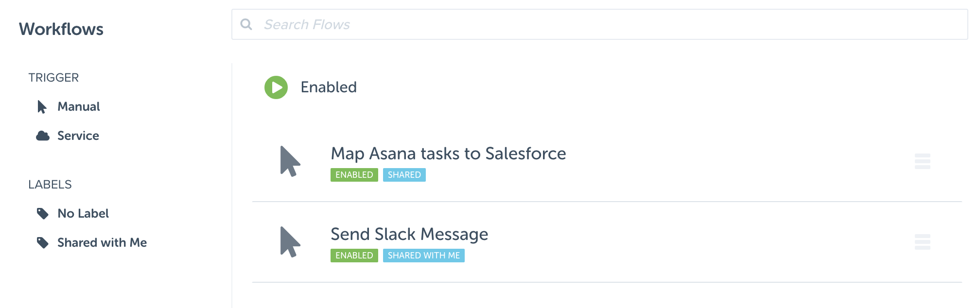Viewport: 979px width, 308px height.
Task: Click tag icon next to No Label
Action: pyautogui.click(x=43, y=213)
